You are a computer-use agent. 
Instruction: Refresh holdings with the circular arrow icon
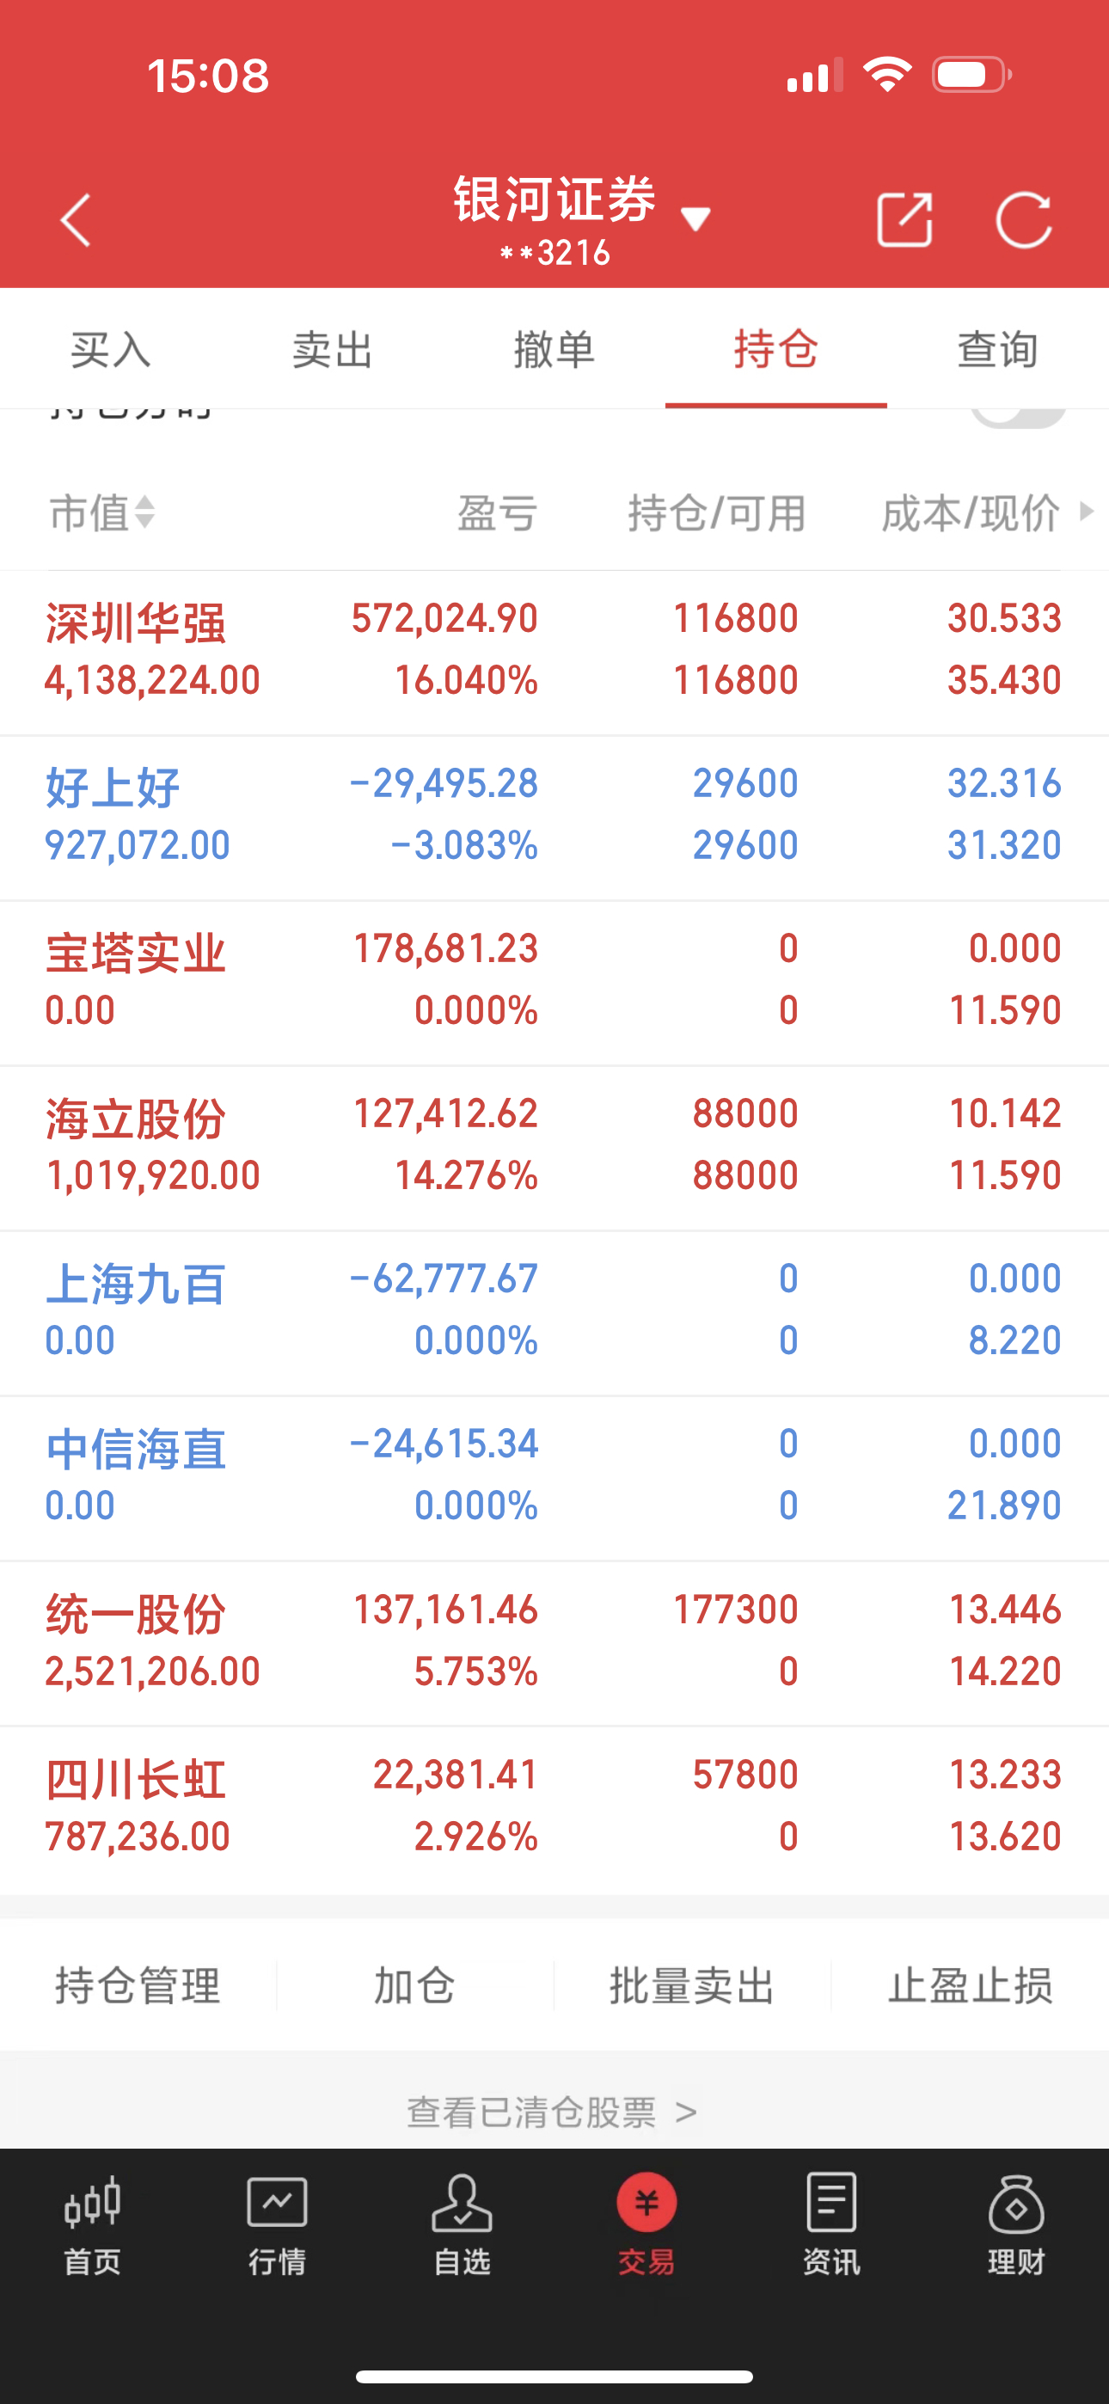point(1023,220)
